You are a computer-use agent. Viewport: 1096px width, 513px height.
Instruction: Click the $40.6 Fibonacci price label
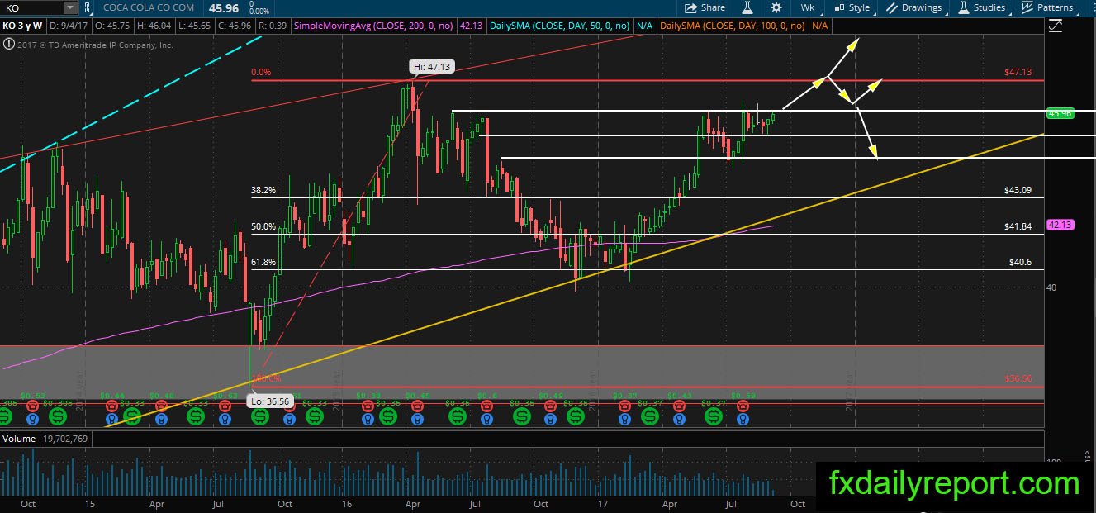[1020, 262]
